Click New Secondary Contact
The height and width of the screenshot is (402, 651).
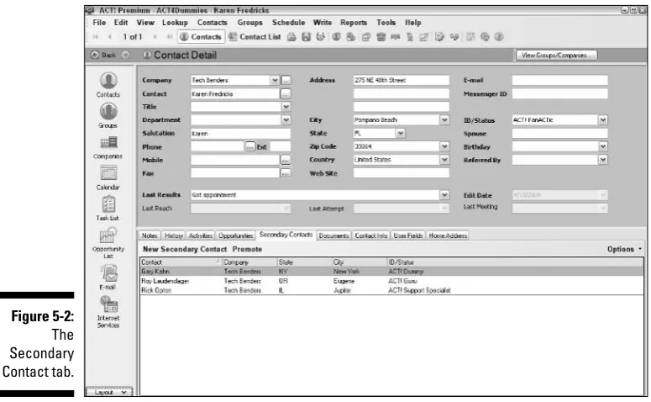click(185, 249)
